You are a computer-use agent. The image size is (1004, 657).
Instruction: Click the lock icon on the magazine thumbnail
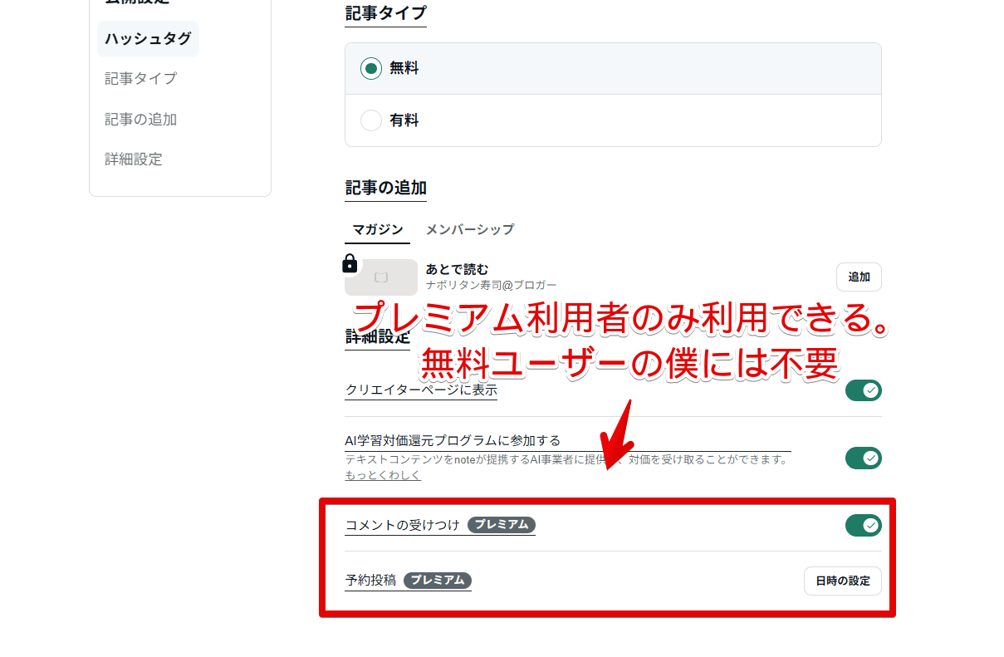coord(350,264)
